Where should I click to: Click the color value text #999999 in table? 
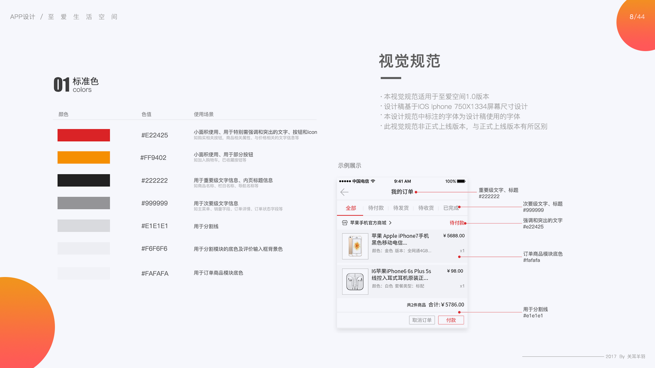tap(155, 203)
